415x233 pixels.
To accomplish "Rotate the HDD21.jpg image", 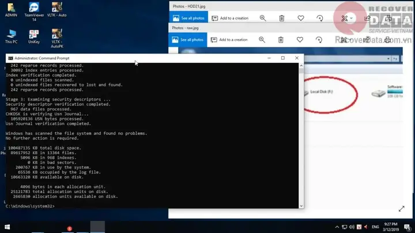I will 319,18.
